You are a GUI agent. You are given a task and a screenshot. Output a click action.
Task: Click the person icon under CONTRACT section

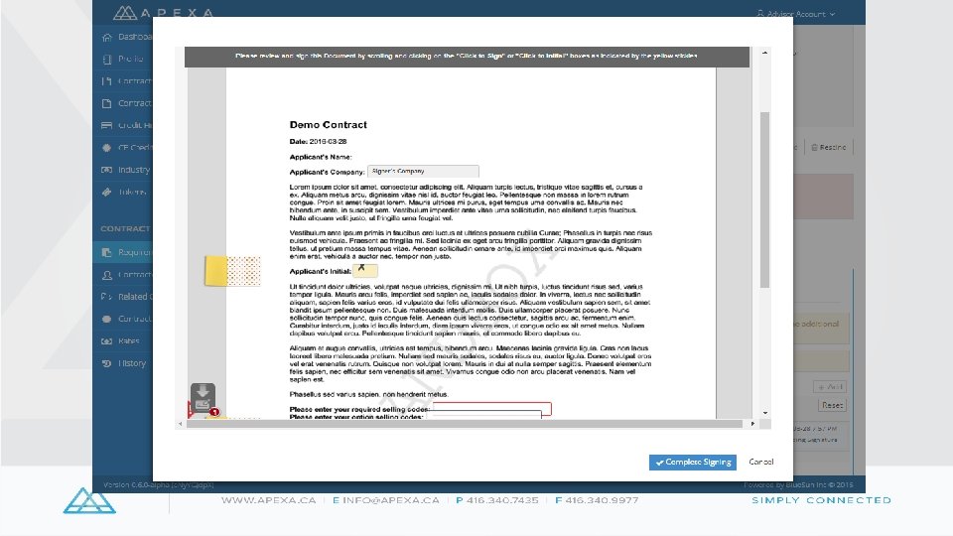click(107, 275)
